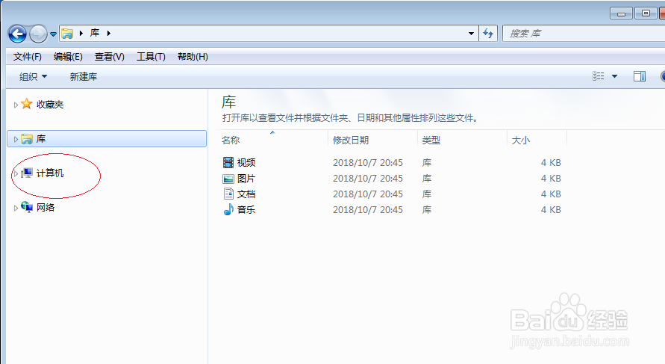Click the 视频 row modified date
The image size is (665, 364).
[368, 163]
